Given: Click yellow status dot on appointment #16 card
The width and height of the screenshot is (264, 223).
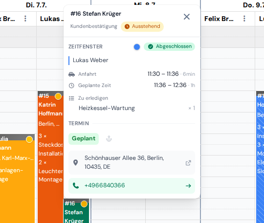Looking at the screenshot, I should 84,204.
